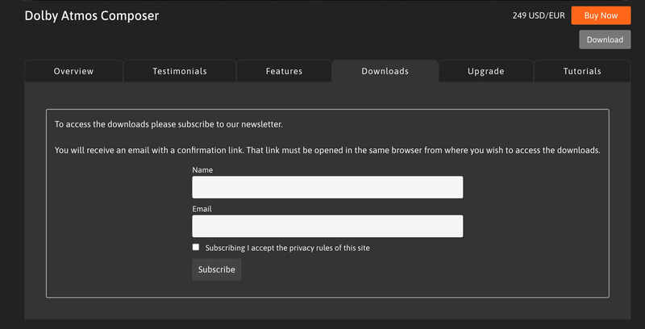Select the Downloads tab

coord(385,71)
